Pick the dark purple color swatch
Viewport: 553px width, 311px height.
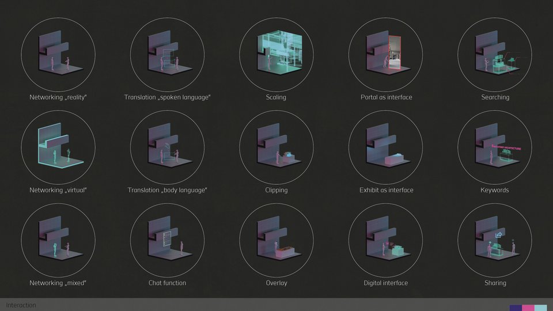516,308
